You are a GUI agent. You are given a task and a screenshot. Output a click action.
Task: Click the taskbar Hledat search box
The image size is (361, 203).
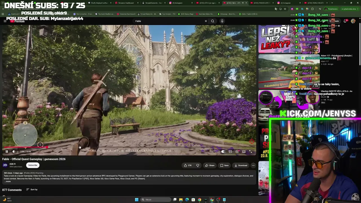(x=156, y=200)
